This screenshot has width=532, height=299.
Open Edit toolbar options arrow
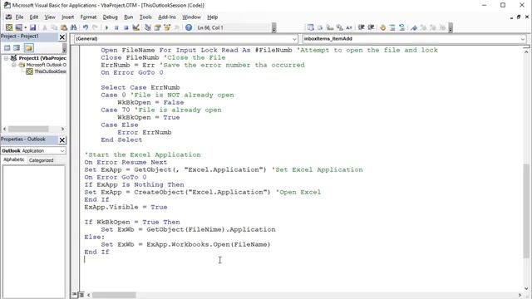coord(451,27)
